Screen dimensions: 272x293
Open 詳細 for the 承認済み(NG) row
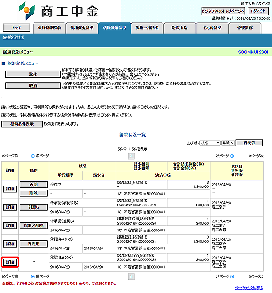tap(10, 244)
